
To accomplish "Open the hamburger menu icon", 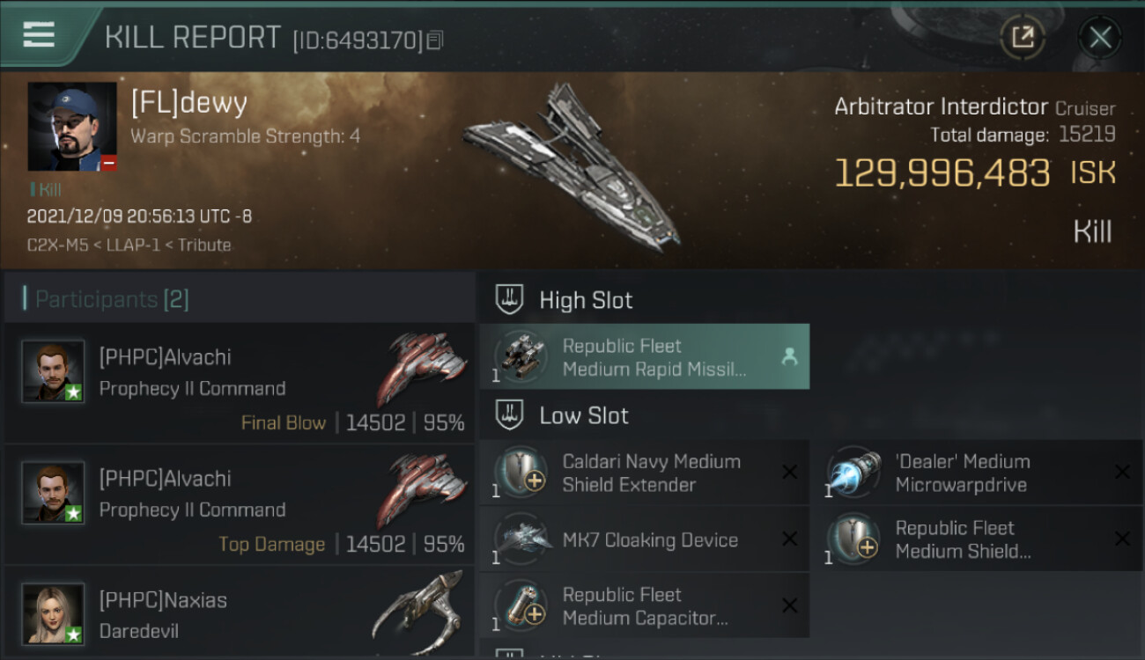I will point(39,35).
